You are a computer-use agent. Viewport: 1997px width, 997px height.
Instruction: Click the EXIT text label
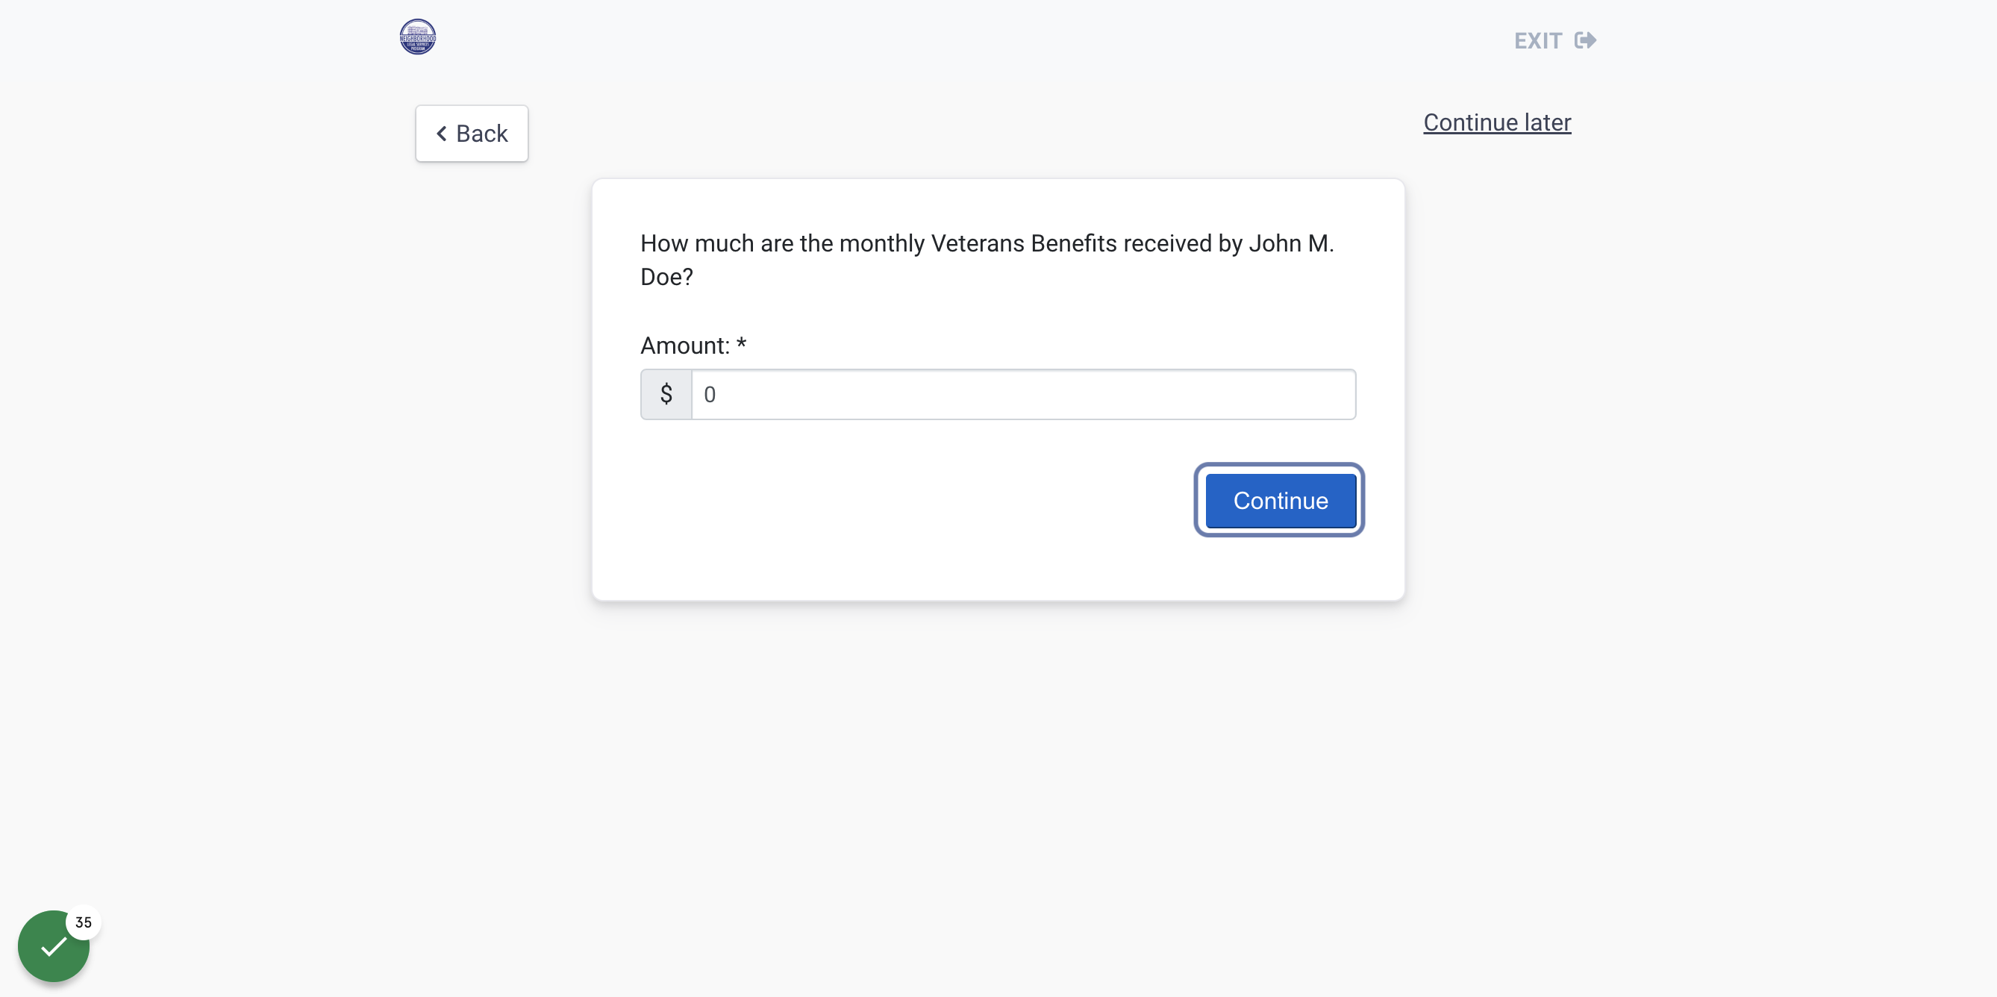coord(1538,41)
